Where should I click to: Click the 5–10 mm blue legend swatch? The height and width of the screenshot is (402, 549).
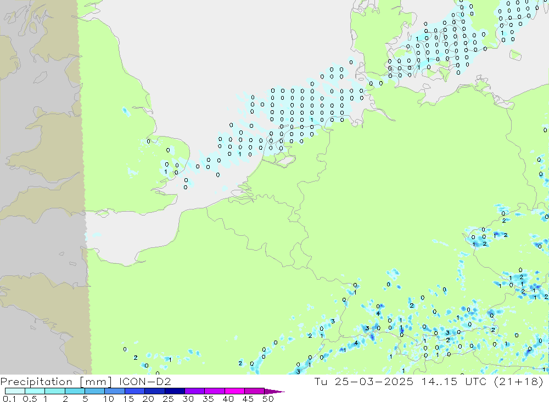(x=94, y=391)
